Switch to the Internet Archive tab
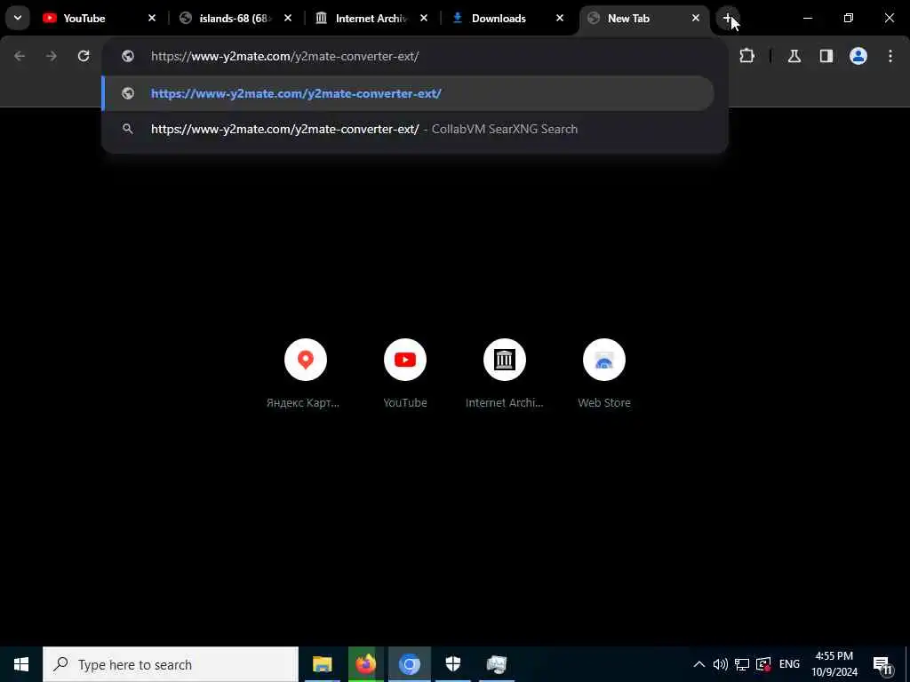Viewport: 910px width, 682px height. tap(371, 18)
